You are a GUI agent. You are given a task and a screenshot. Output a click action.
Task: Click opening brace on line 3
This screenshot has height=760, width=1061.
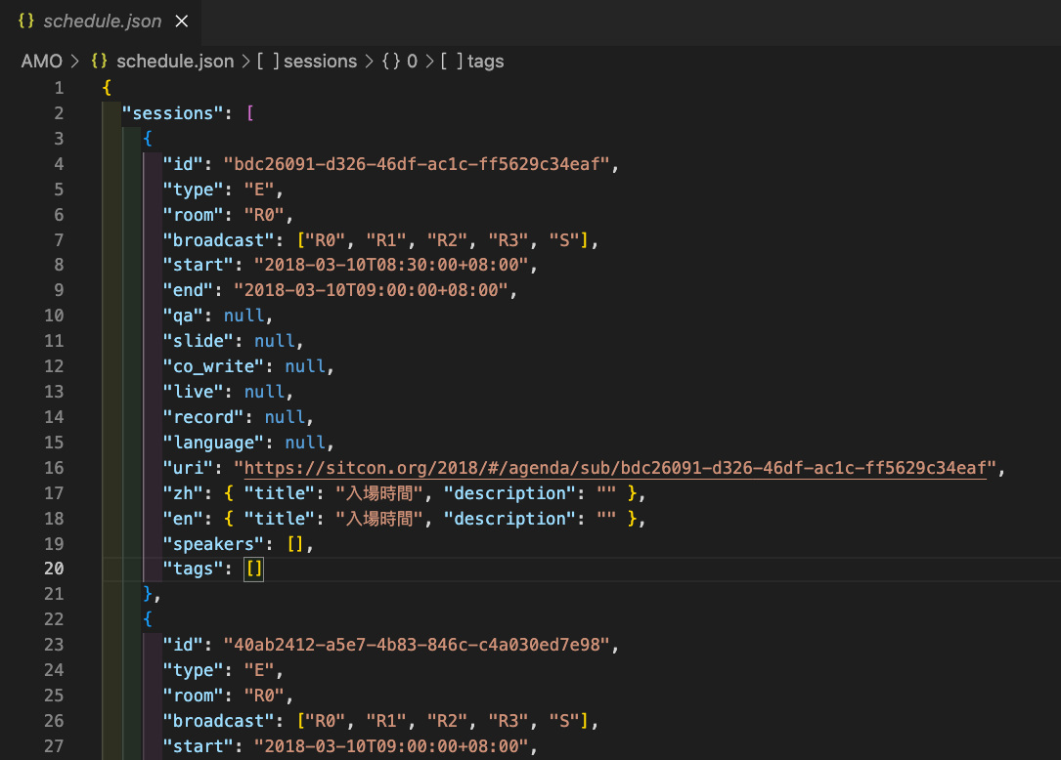point(148,139)
